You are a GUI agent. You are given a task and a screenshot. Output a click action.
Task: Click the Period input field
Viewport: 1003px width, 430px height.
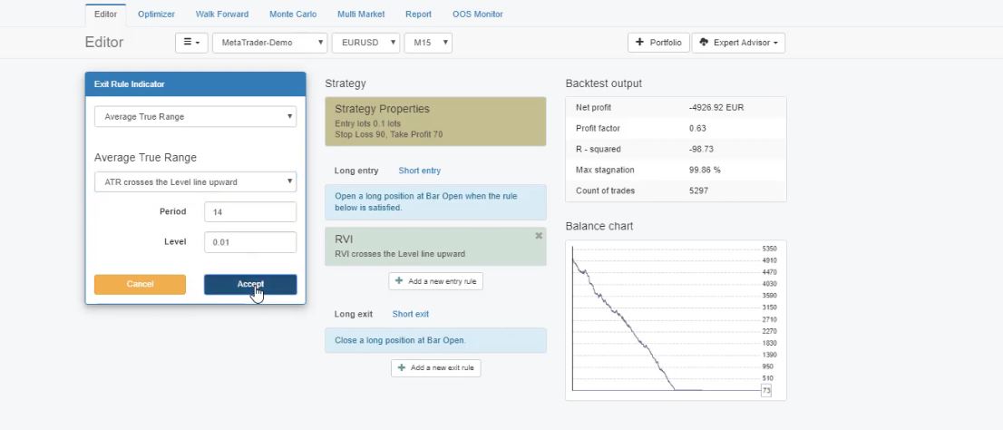[249, 212]
